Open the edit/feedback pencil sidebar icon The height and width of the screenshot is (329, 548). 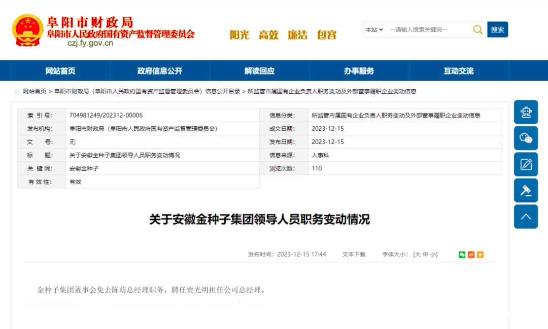pos(526,164)
